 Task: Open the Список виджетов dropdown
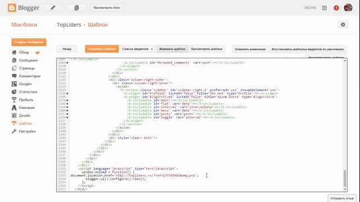[x=137, y=49]
